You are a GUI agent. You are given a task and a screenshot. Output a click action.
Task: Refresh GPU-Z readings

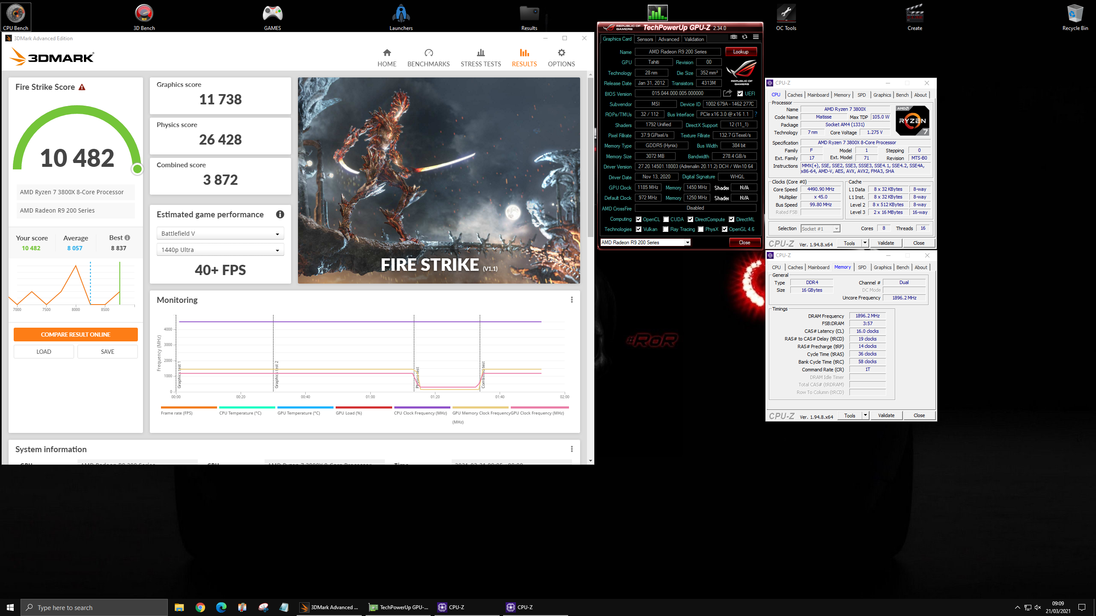coord(745,37)
